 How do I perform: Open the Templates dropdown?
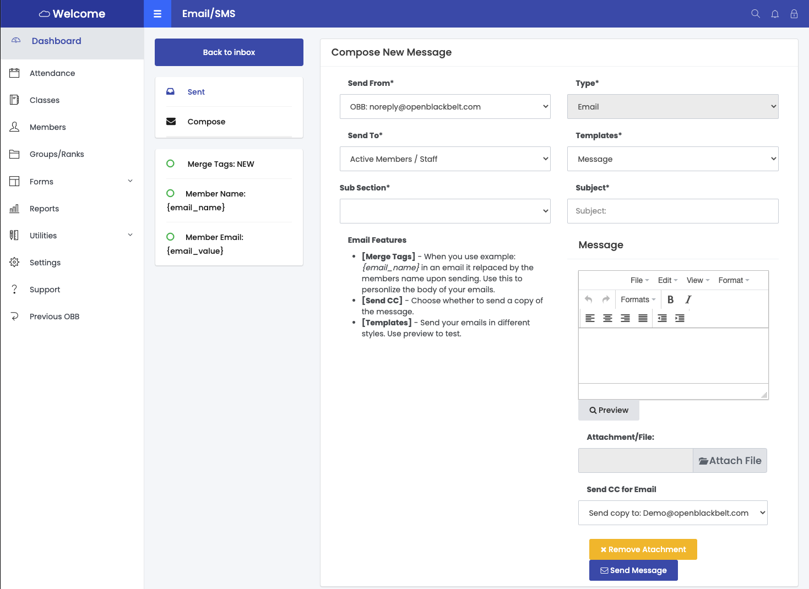672,159
